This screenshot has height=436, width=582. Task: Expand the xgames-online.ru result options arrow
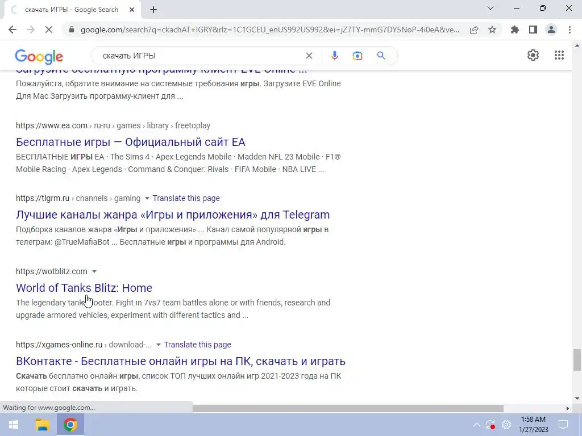pos(159,345)
